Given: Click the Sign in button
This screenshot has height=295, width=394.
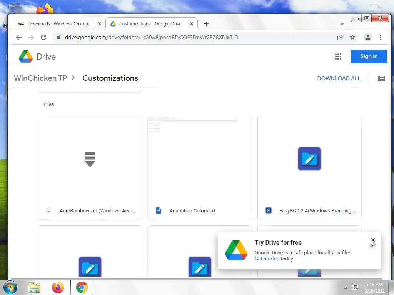Looking at the screenshot, I should (369, 56).
